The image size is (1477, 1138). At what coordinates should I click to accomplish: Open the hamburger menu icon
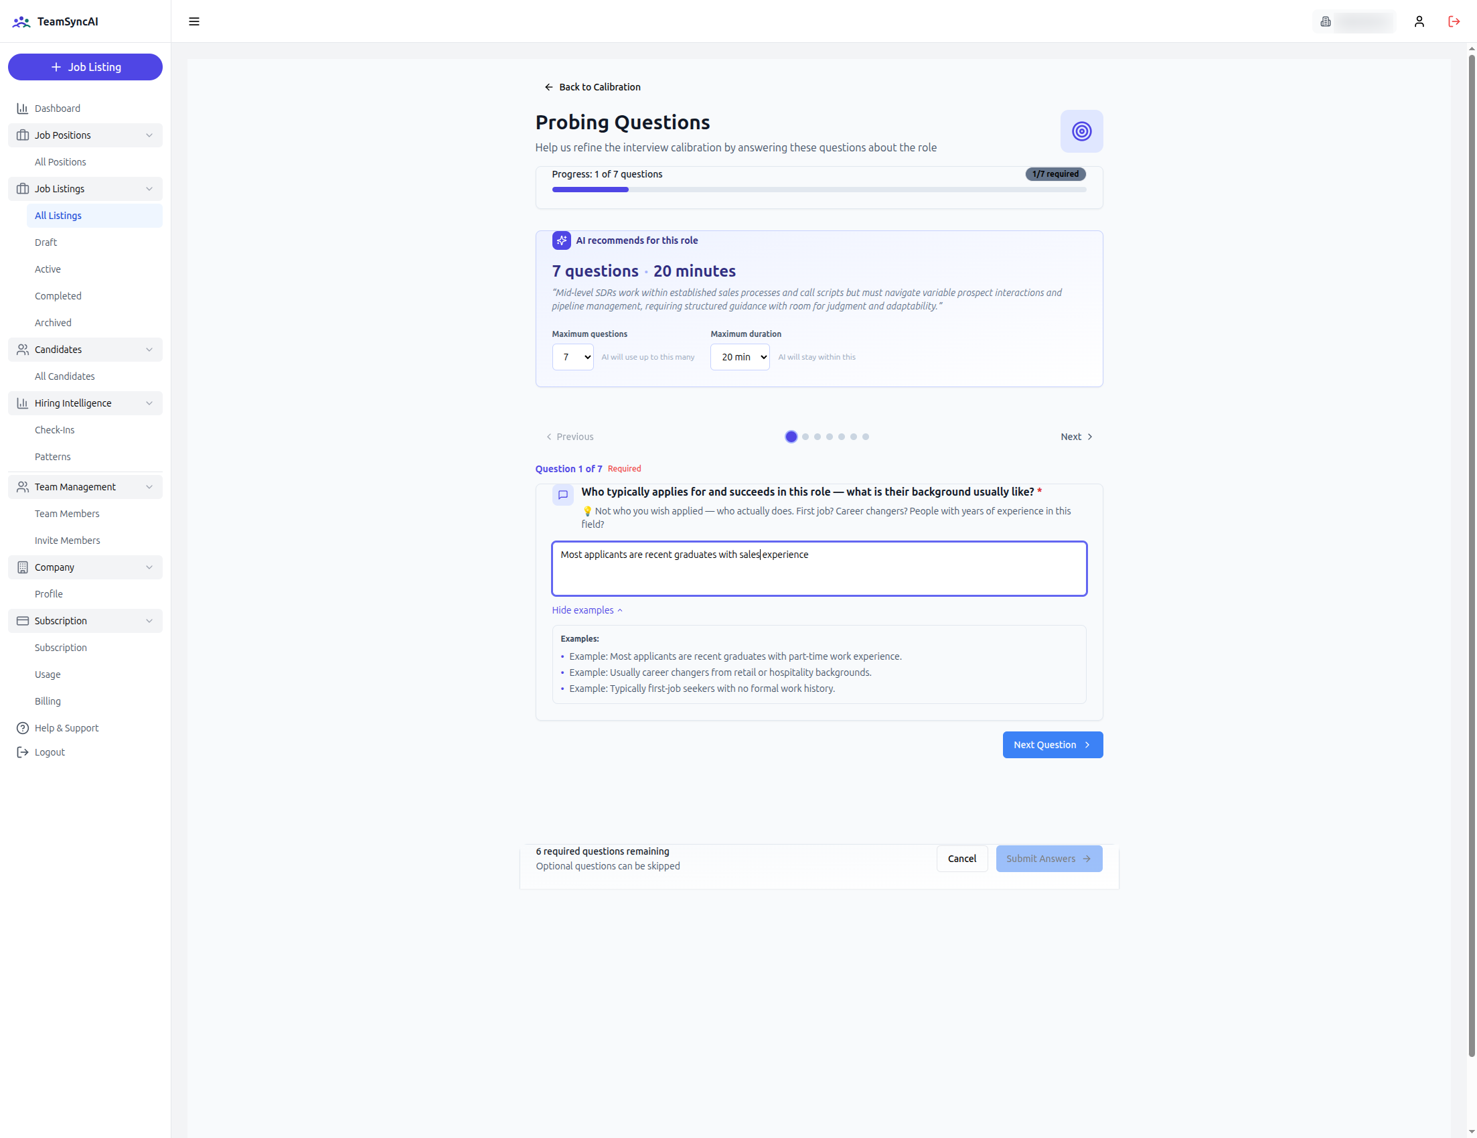click(x=194, y=21)
